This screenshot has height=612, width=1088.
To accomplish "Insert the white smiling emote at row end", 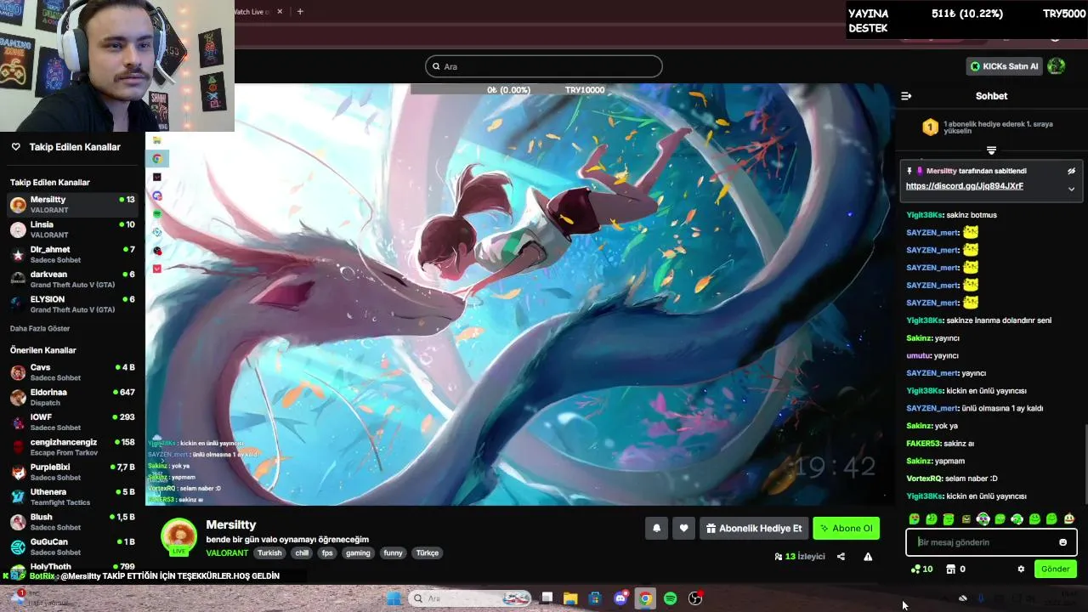I will [1069, 518].
